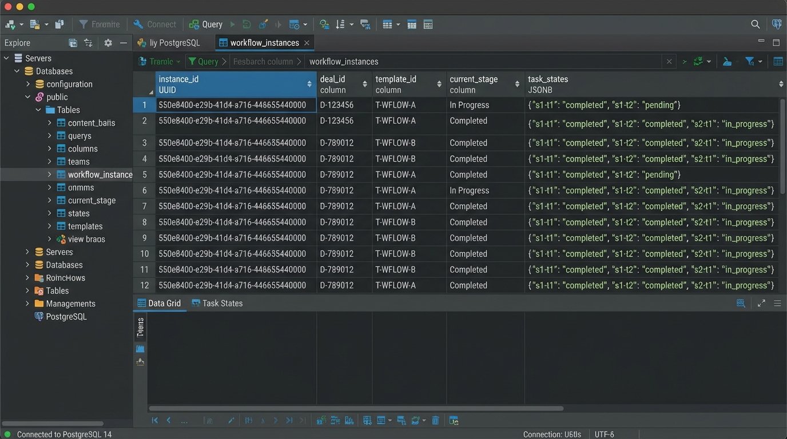The image size is (787, 439).
Task: Select row 5 in the results grid
Action: point(144,174)
